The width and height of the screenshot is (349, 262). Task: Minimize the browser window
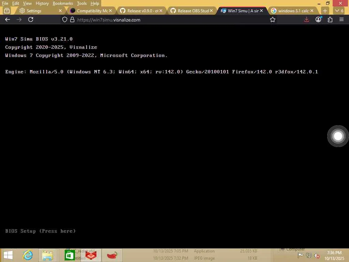(319, 3)
